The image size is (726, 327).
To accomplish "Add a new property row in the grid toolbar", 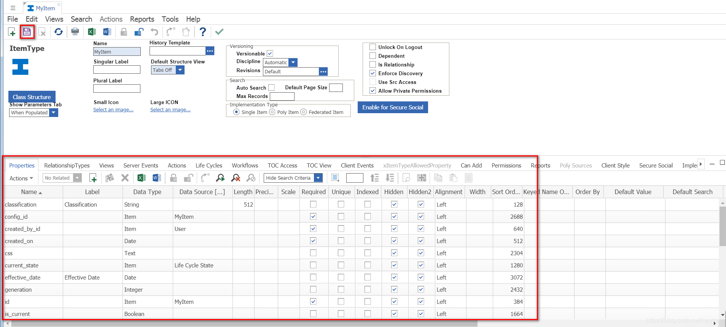I will pos(93,178).
